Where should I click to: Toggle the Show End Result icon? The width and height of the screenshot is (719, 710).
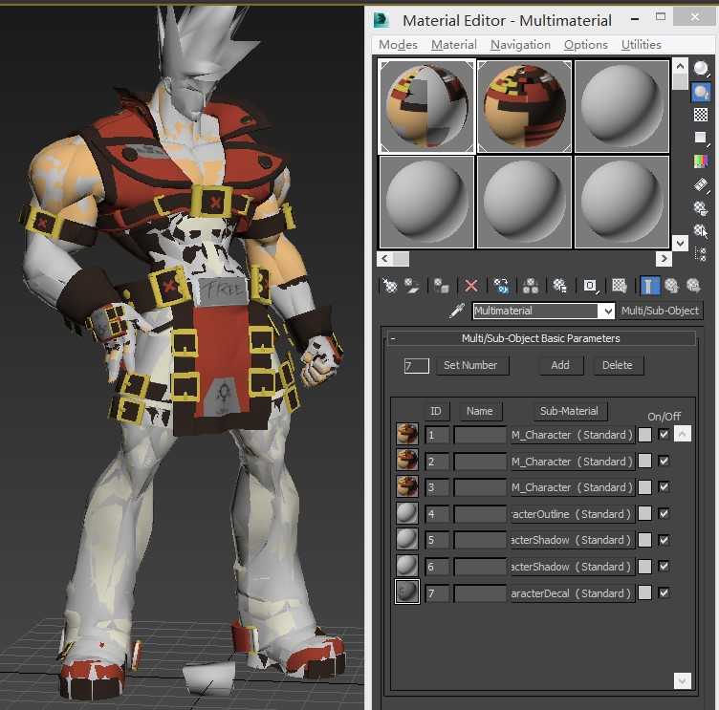pos(648,286)
